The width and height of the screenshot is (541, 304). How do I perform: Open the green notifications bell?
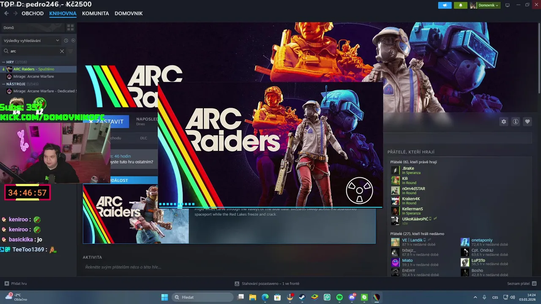point(461,5)
